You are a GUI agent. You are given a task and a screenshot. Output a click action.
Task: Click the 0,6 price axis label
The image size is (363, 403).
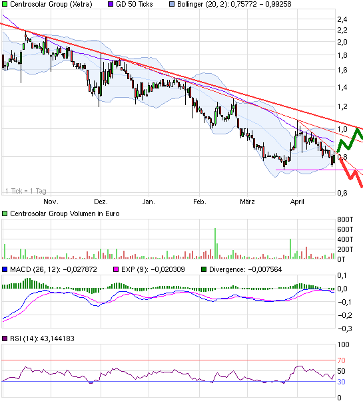click(342, 193)
